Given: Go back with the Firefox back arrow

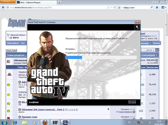Looking at the screenshot, I should (x=3, y=8).
